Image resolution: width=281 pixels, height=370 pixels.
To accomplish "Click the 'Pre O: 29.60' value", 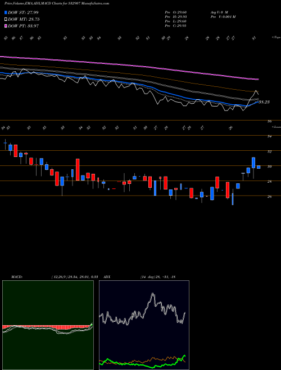I will coord(175,12).
